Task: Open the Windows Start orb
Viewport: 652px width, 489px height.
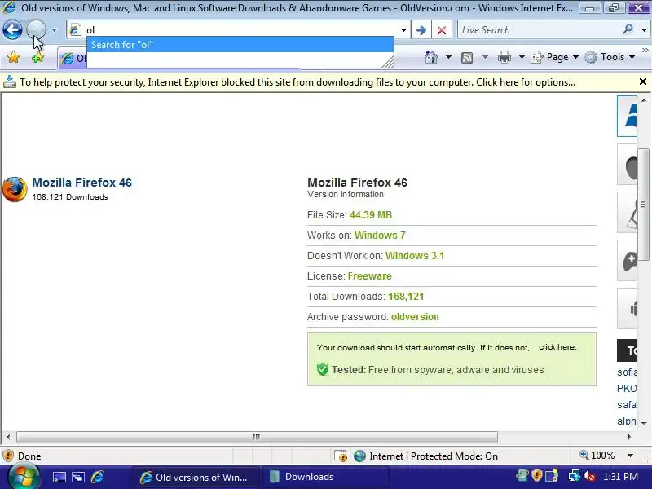Action: tap(24, 477)
